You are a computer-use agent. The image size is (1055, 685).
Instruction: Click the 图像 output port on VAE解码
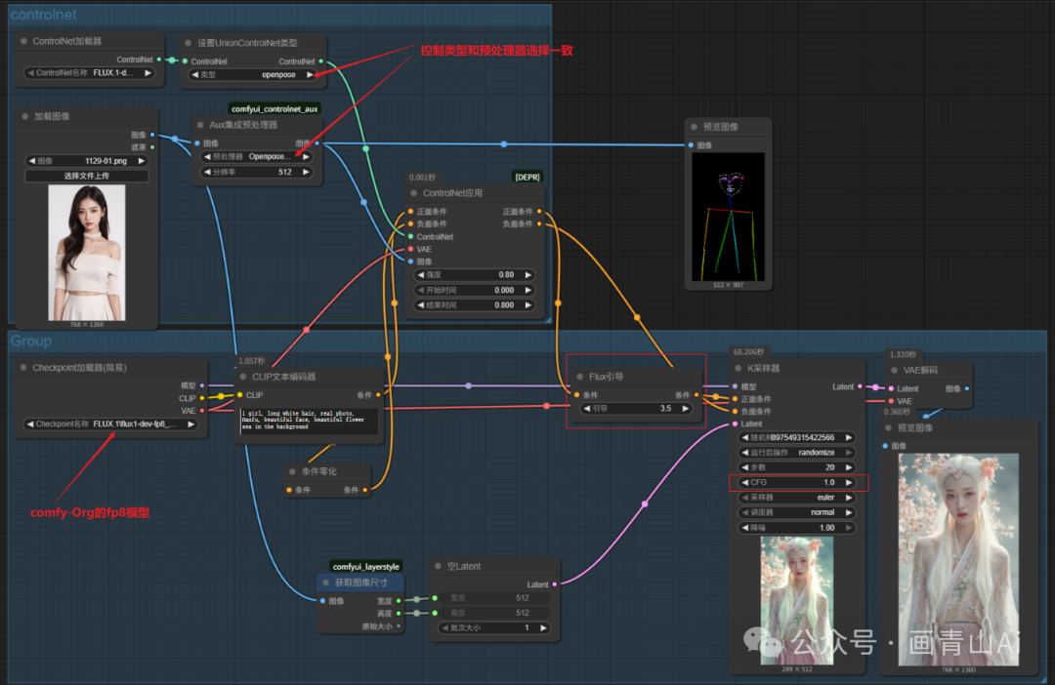[967, 388]
